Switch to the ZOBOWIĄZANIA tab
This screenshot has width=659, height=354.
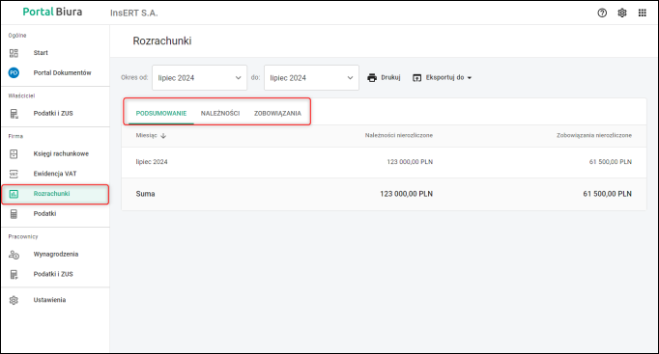(x=277, y=113)
